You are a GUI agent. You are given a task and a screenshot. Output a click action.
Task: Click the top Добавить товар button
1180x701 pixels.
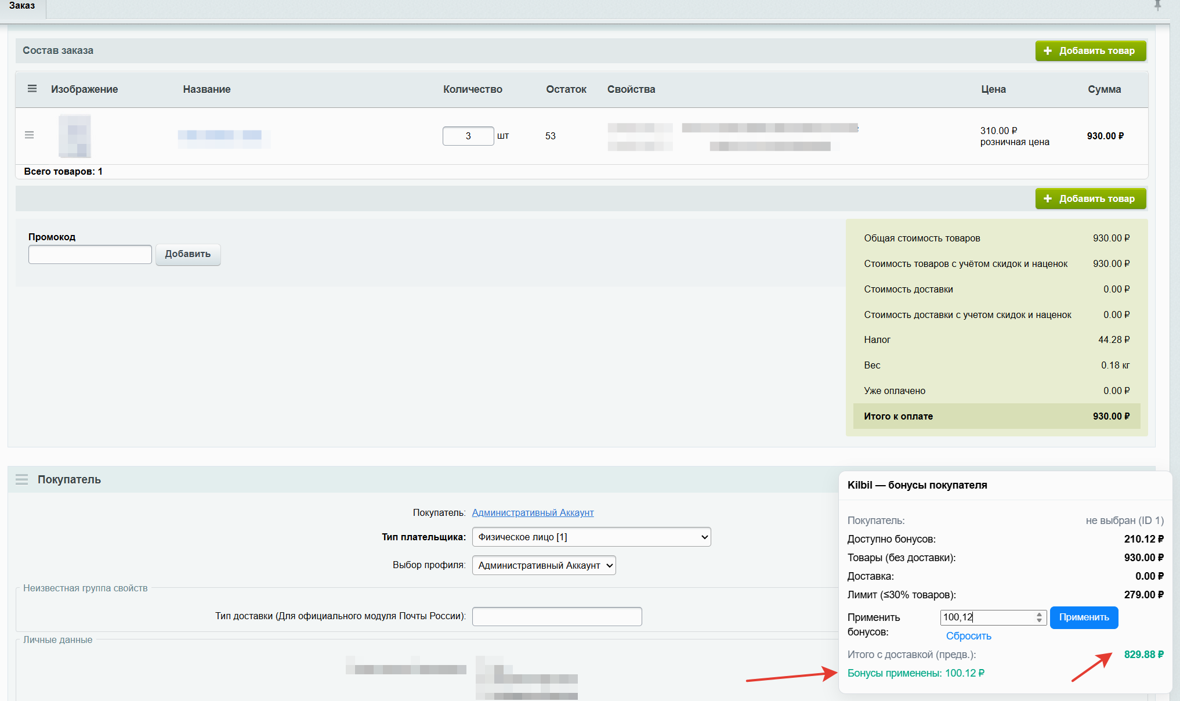(1091, 51)
